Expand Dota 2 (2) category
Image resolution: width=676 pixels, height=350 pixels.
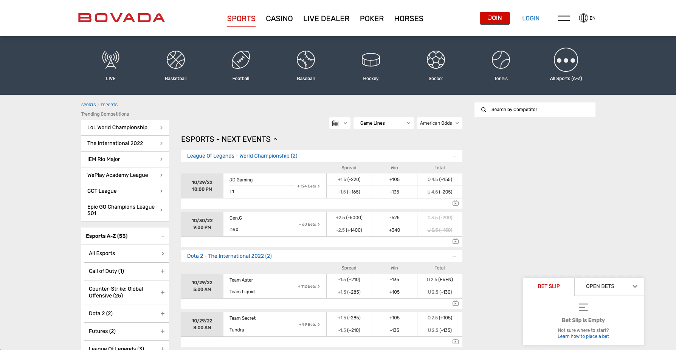[x=163, y=314]
